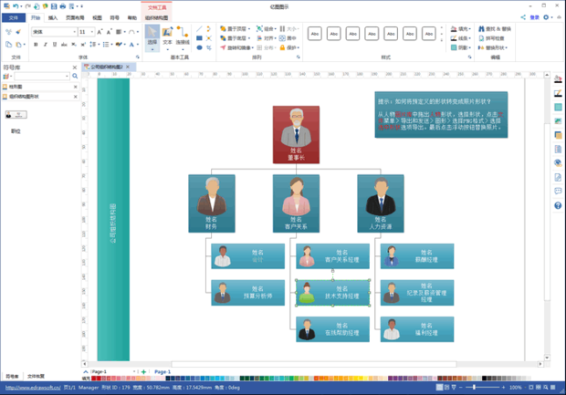Expand the Line 线条 style dropdown
Viewport: 566px width, 395px height.
click(x=470, y=38)
